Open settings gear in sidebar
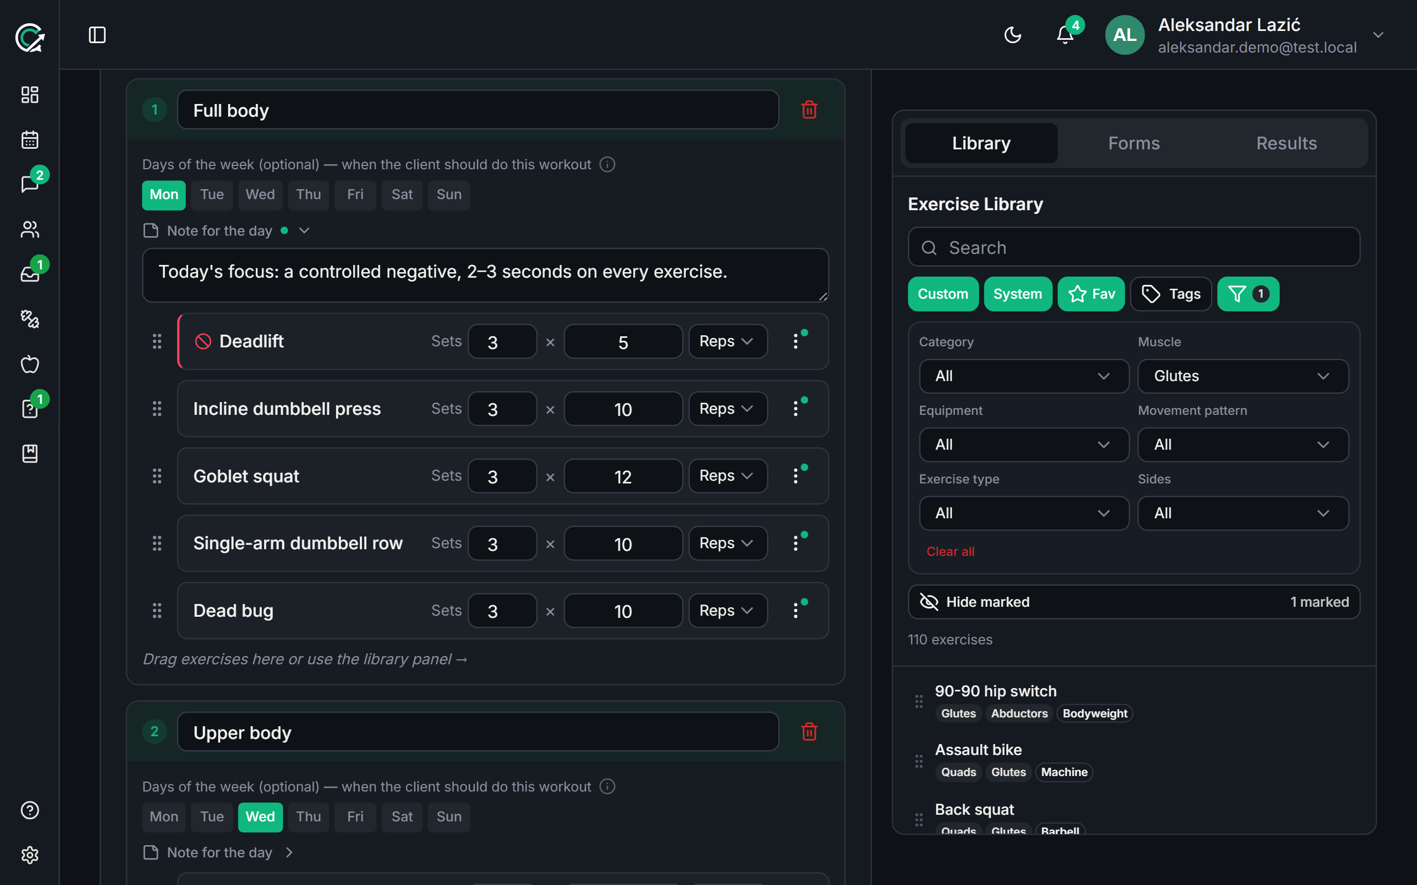Screen dimensions: 1417x885 click(30, 855)
